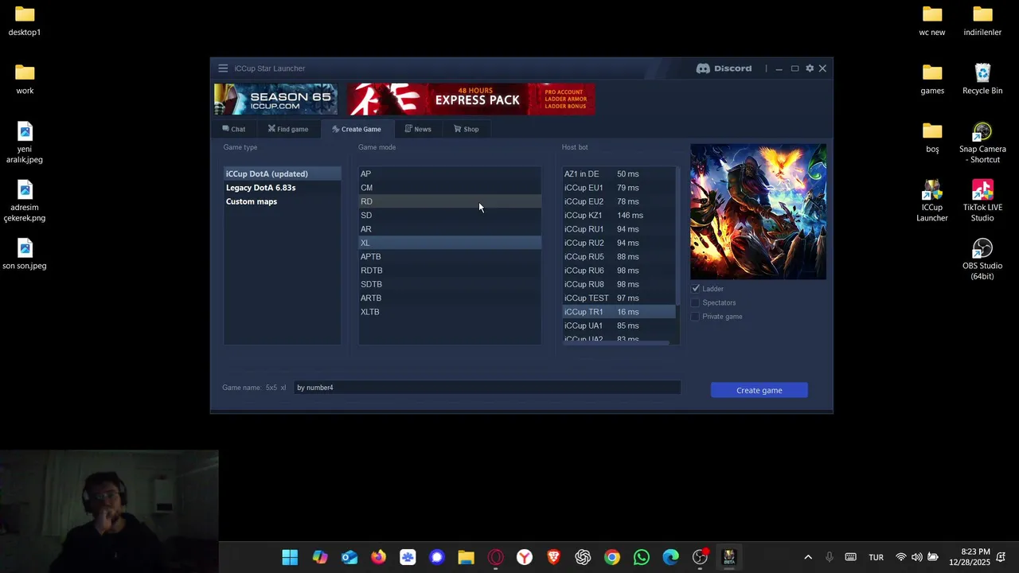Image resolution: width=1019 pixels, height=573 pixels.
Task: Select iCCup UA1 host bot
Action: coord(619,325)
